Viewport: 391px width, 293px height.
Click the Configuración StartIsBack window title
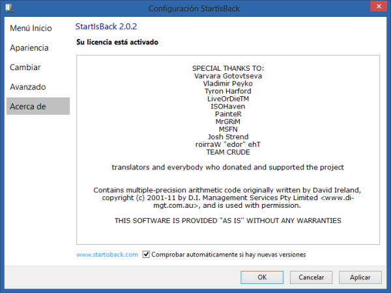click(194, 8)
